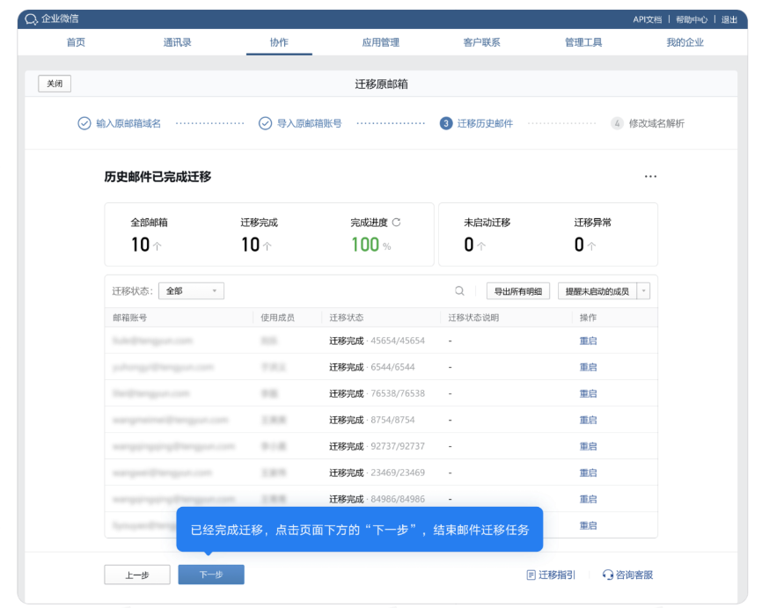Restart migration via first 重启 link
This screenshot has height=608, width=762.
coord(588,341)
